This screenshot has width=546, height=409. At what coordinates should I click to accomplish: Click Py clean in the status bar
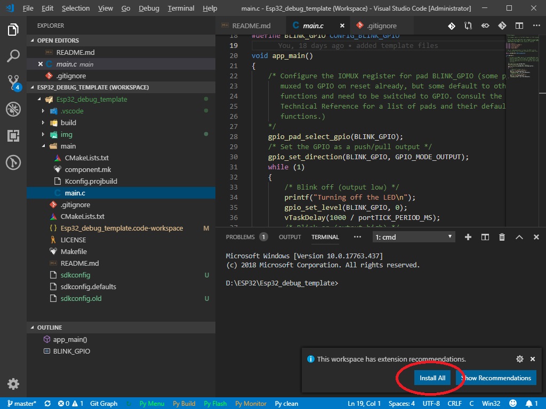(286, 404)
